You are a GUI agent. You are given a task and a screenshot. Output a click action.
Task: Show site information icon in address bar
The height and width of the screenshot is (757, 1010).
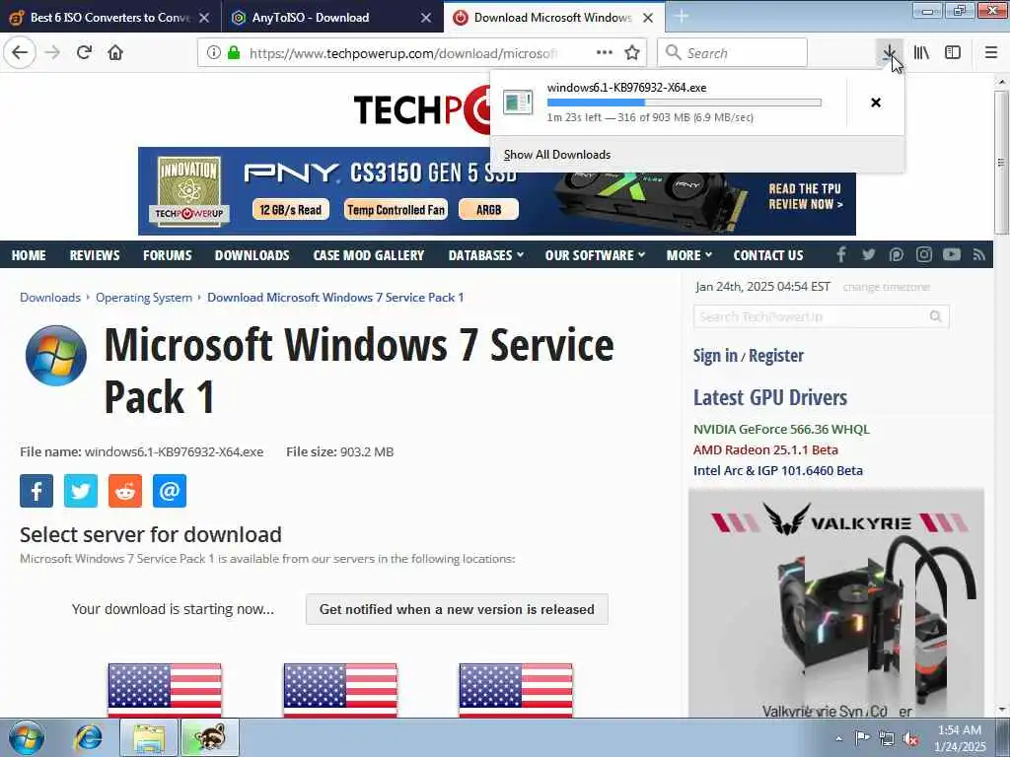pyautogui.click(x=213, y=53)
